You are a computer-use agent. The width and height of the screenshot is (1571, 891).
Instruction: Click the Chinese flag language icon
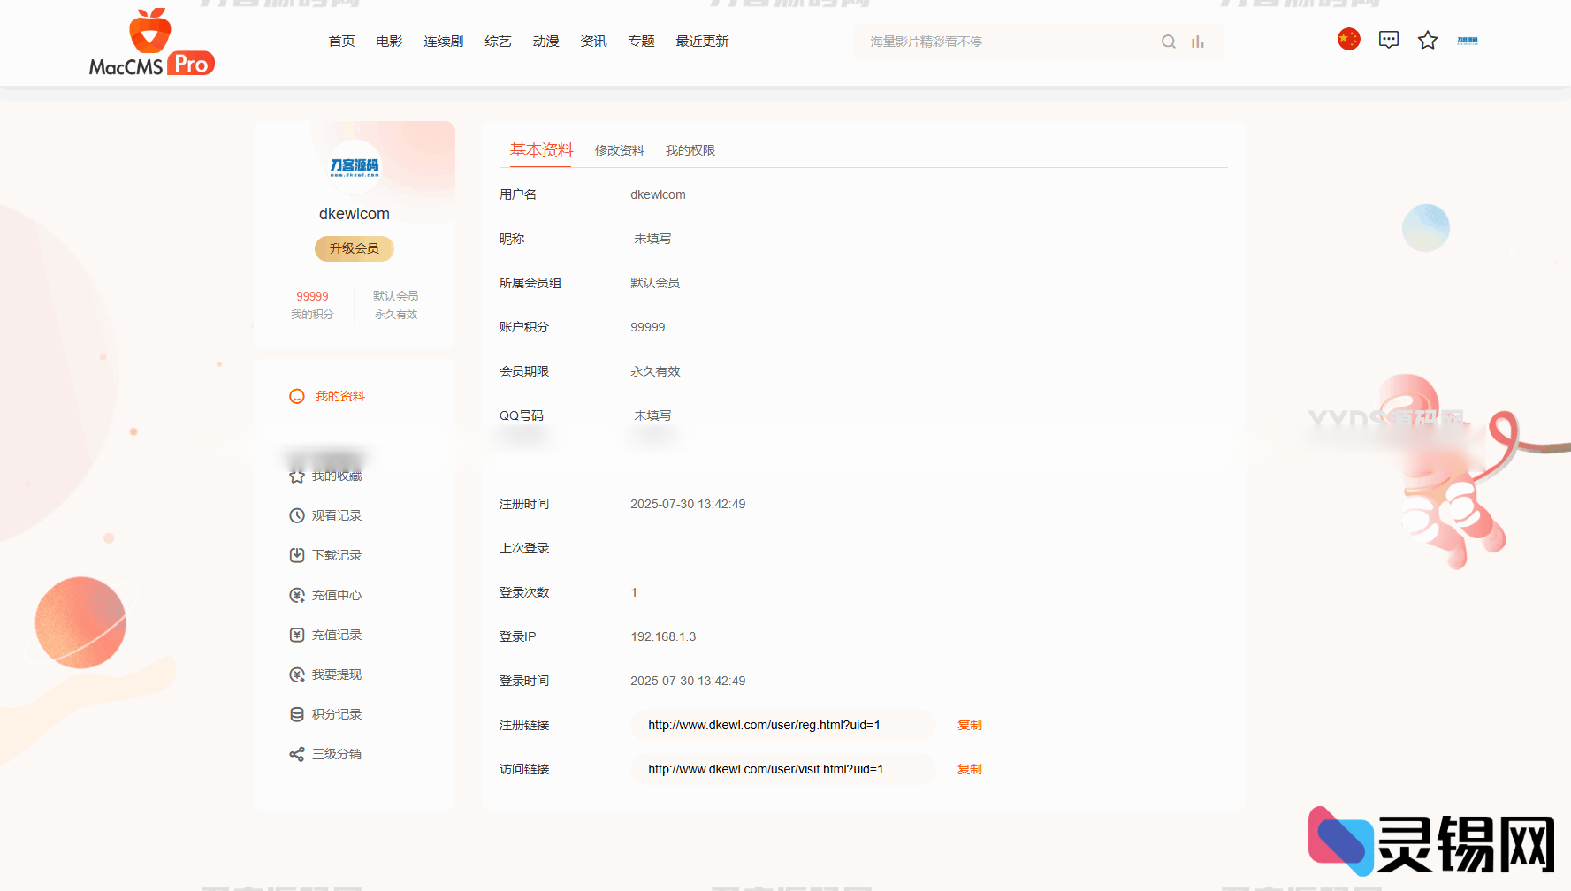pos(1348,39)
